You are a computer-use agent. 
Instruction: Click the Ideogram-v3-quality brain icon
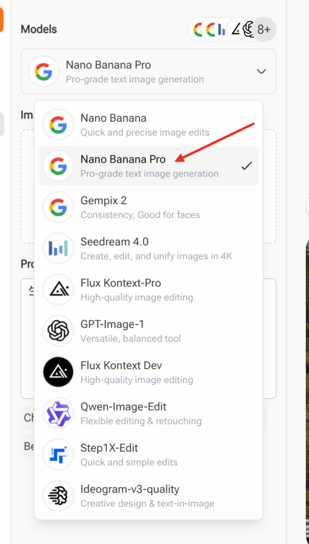[58, 496]
